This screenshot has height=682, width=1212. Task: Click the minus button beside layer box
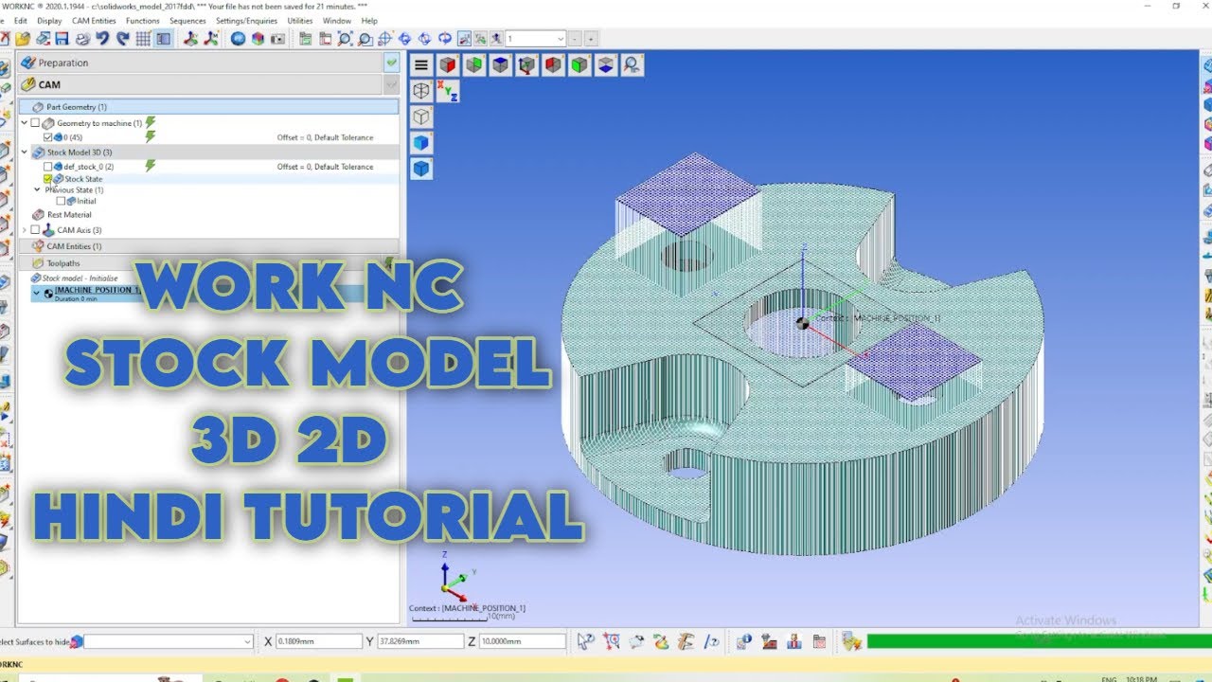(x=577, y=39)
